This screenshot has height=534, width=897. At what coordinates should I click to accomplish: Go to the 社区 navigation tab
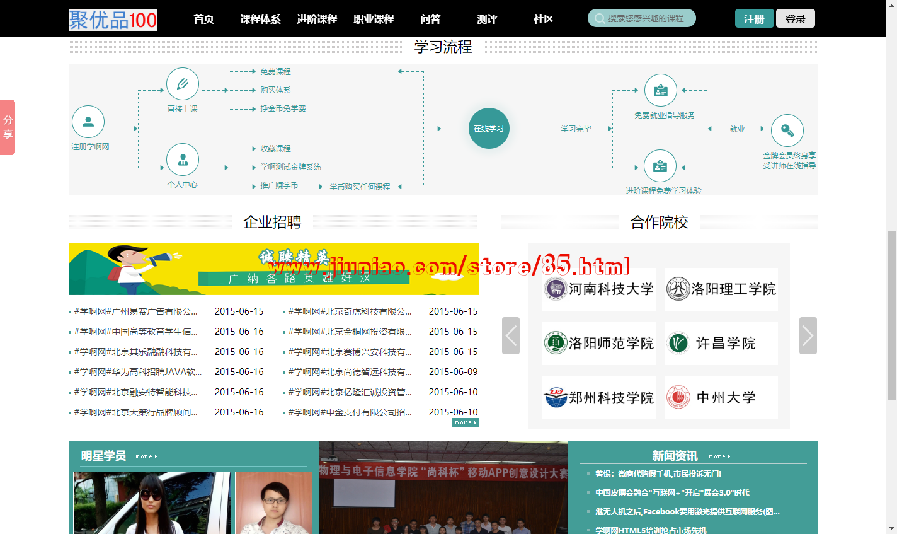coord(543,19)
